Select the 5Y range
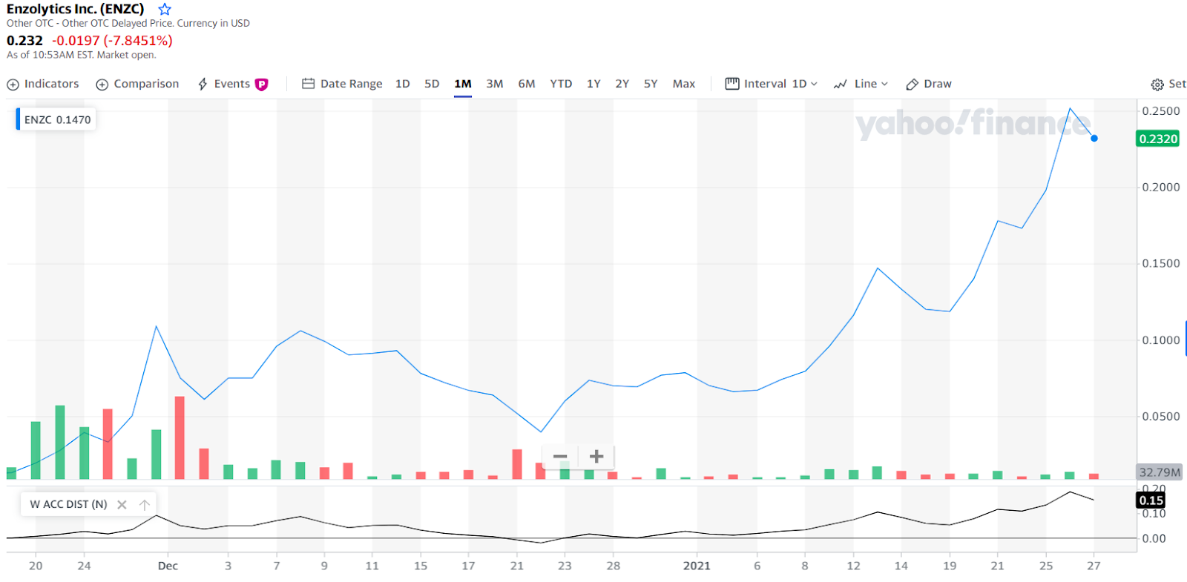 651,84
